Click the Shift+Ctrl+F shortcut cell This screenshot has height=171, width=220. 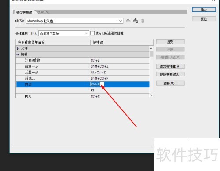point(99,78)
